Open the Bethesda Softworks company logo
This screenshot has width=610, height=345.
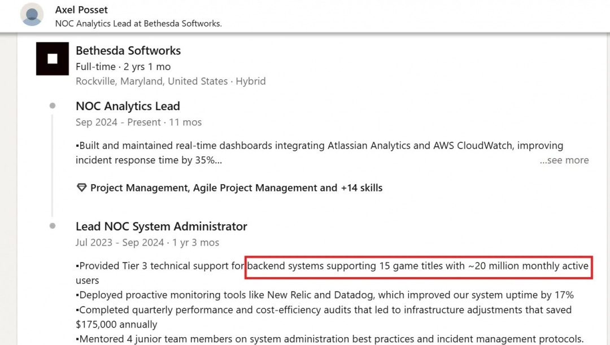53,59
